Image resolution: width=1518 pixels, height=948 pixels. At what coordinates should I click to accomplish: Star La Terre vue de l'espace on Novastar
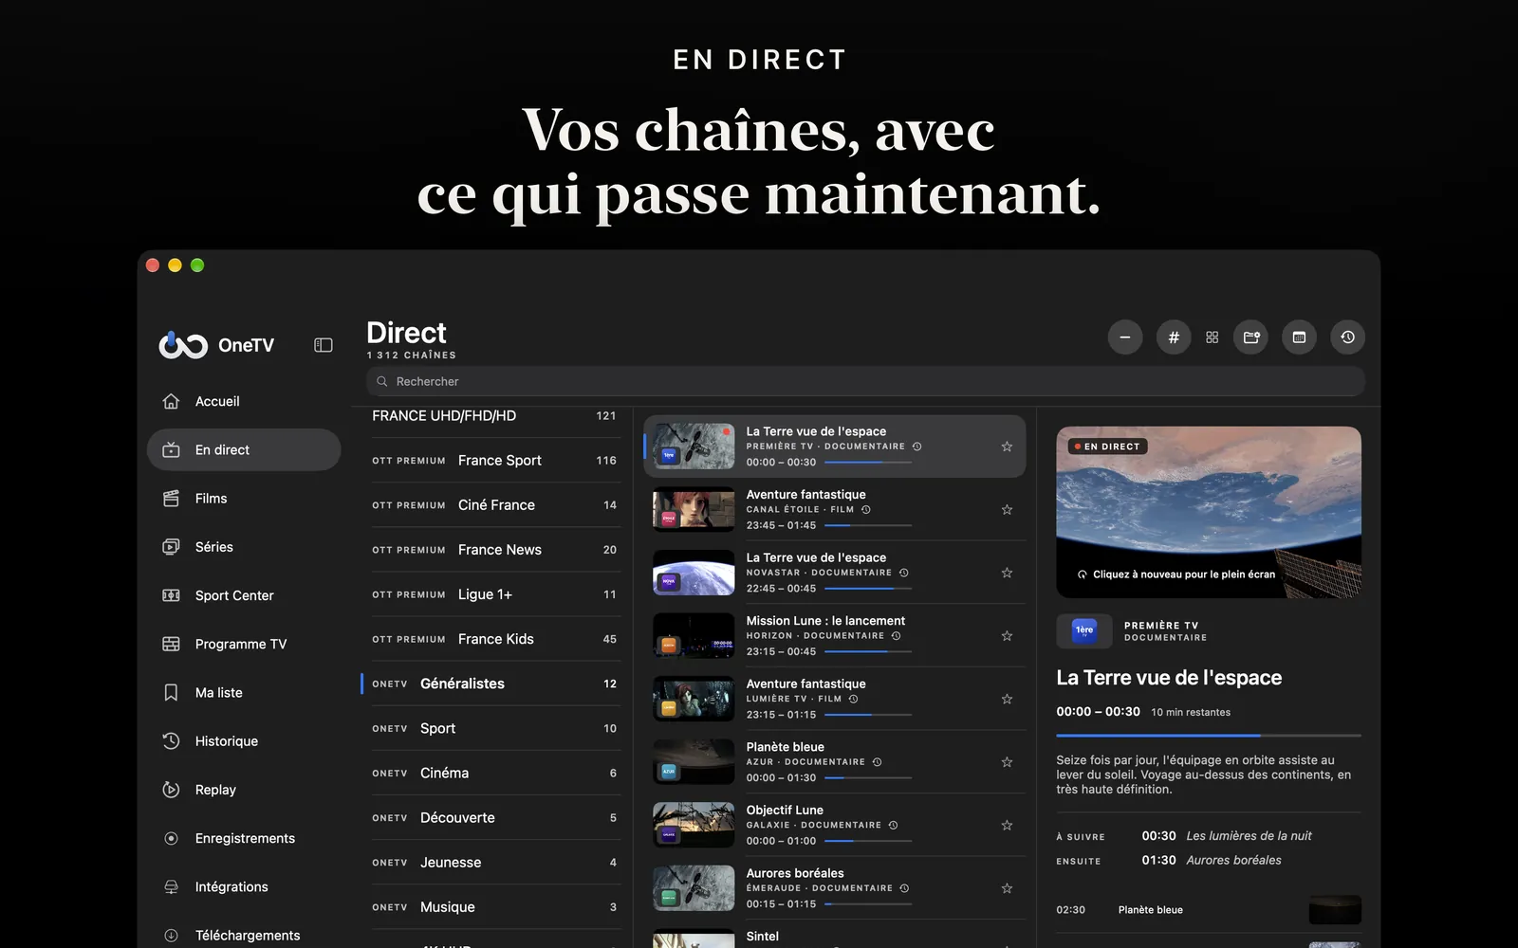click(x=1007, y=573)
